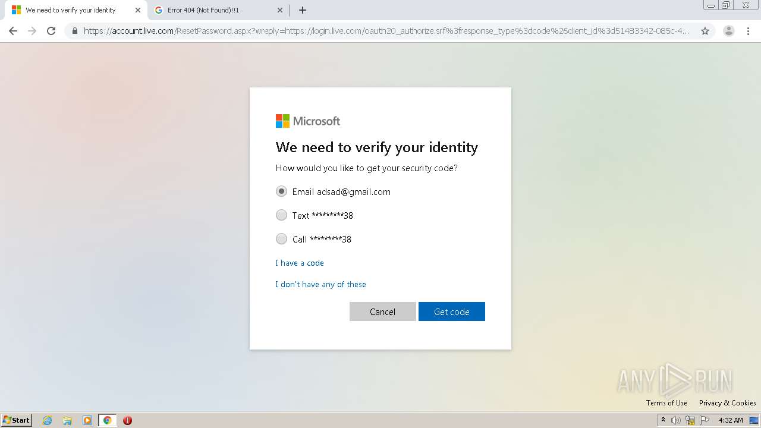Click the Show desktop button
Image resolution: width=761 pixels, height=428 pixels.
pos(754,420)
